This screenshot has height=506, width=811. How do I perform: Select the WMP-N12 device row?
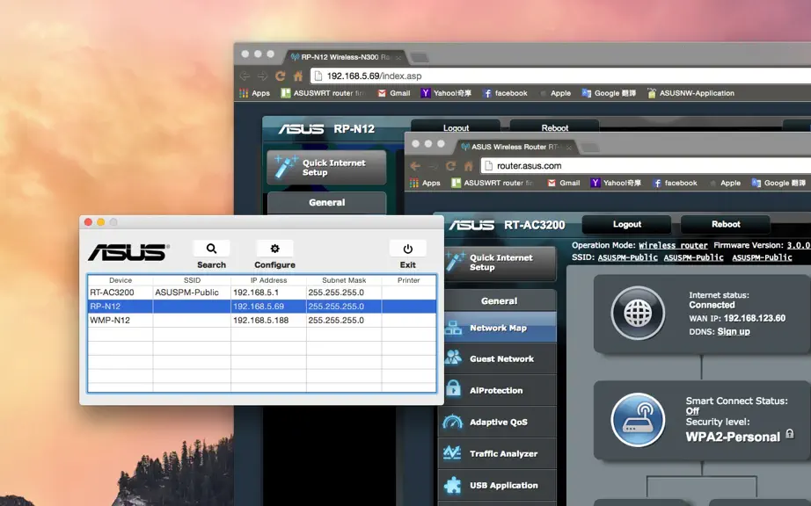pos(262,320)
